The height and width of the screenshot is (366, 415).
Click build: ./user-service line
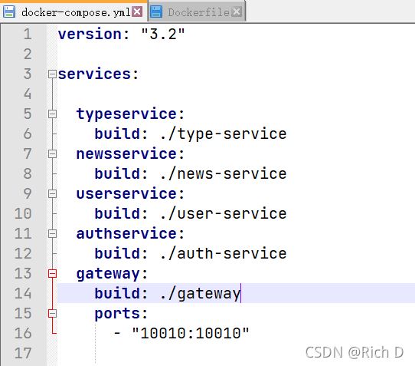191,213
